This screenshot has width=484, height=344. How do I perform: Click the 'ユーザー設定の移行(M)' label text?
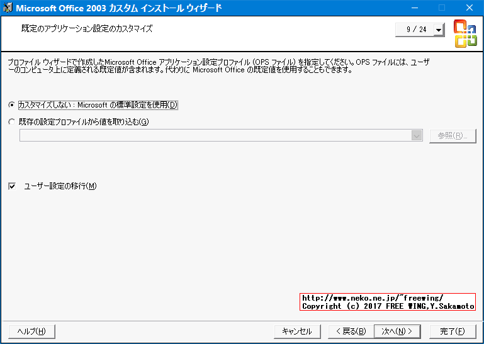coord(60,186)
